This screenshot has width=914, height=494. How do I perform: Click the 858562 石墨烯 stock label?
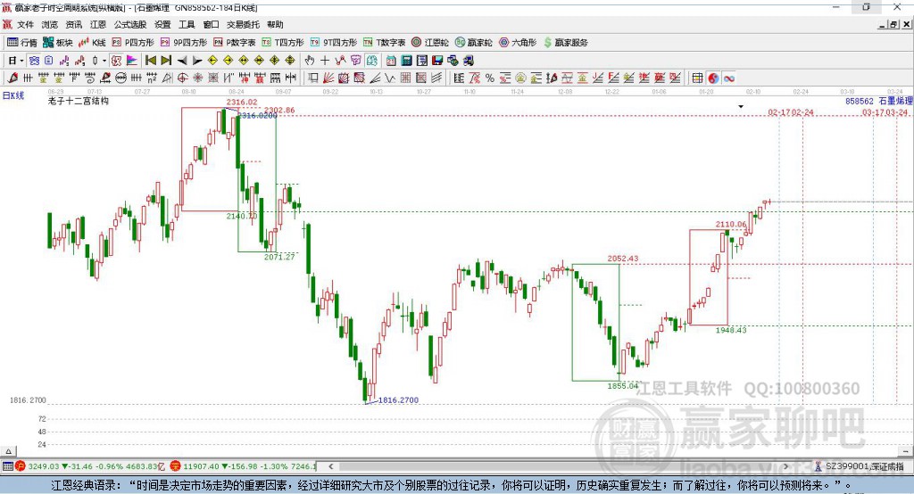click(x=873, y=101)
